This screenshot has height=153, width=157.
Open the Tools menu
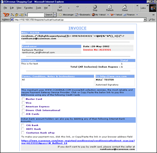(38, 8)
